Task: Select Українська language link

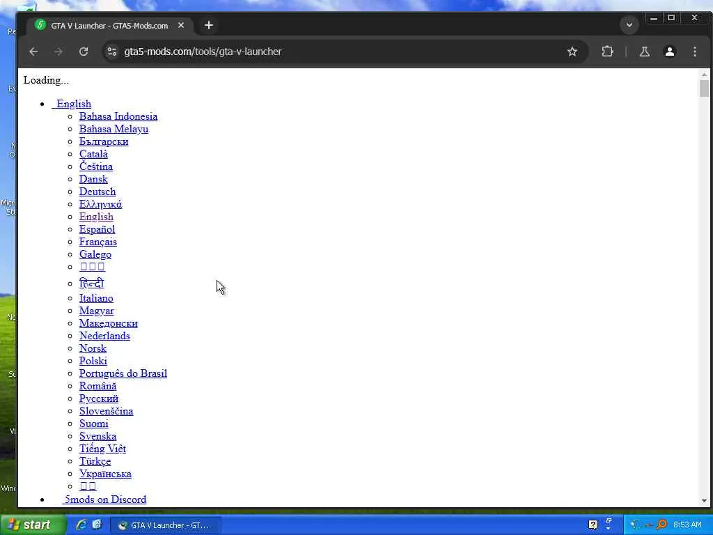Action: (105, 474)
